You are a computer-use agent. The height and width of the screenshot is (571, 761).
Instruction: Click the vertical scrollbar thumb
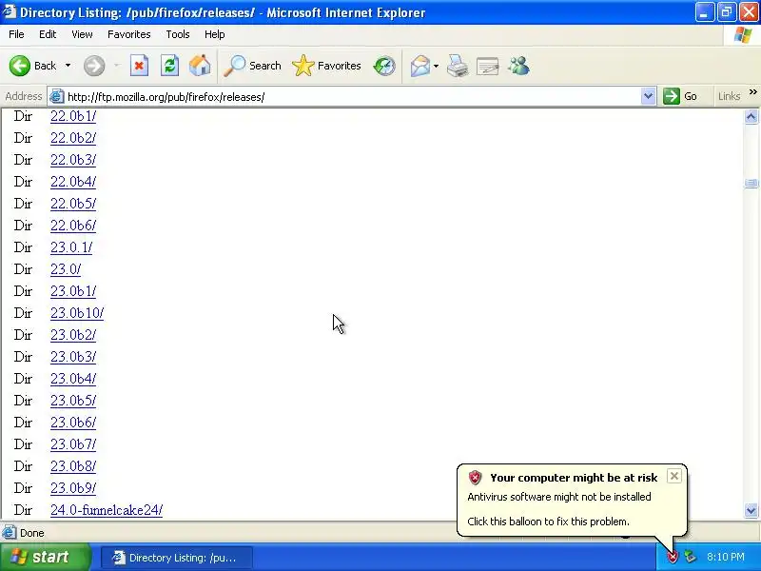751,183
